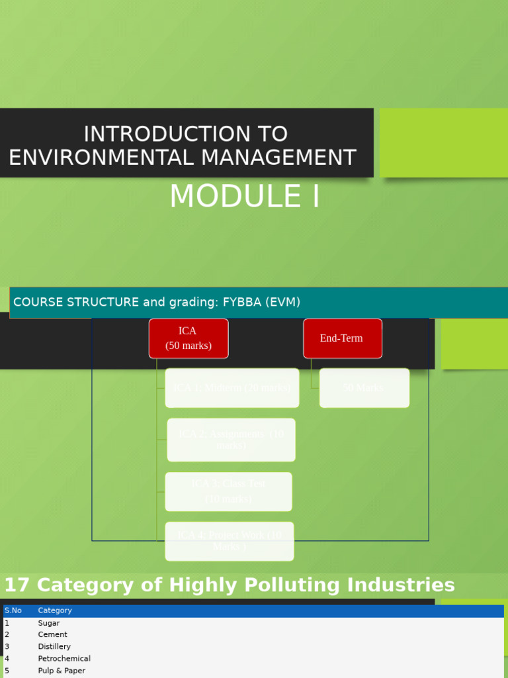Click serial number 2 in the Cement row
Screen dimensions: 508x678
click(x=7, y=634)
